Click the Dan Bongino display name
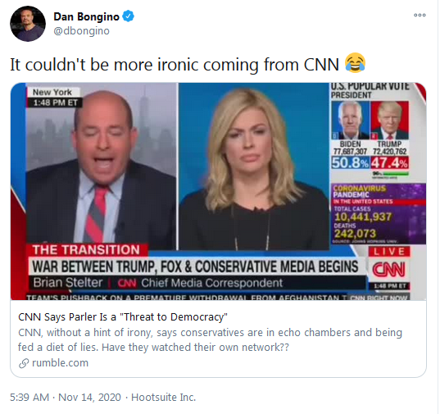This screenshot has width=440, height=414. pos(86,16)
